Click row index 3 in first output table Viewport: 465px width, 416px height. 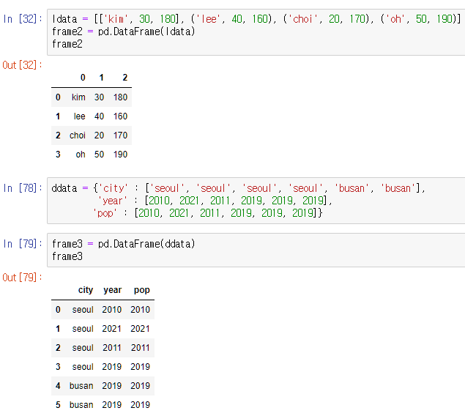58,155
